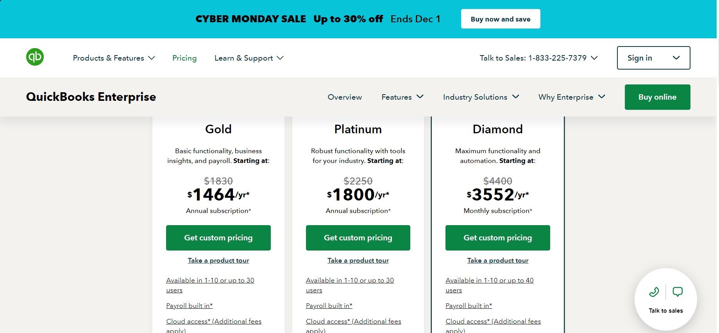Screen dimensions: 719x333
Task: Get custom pricing for Platinum plan
Action: pyautogui.click(x=358, y=238)
